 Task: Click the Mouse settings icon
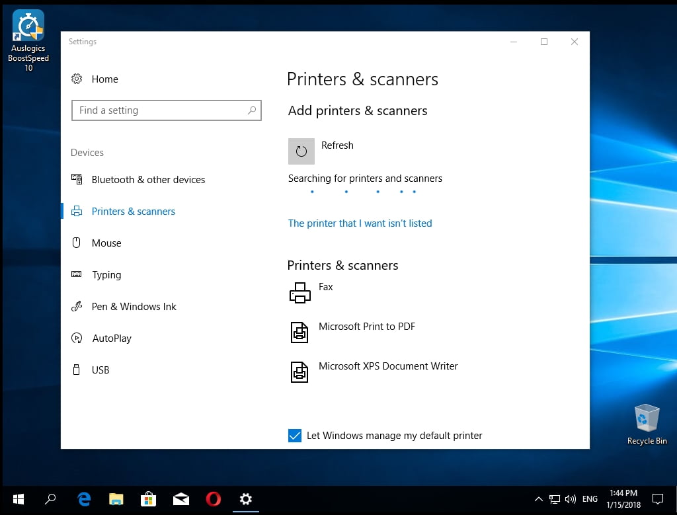(77, 243)
